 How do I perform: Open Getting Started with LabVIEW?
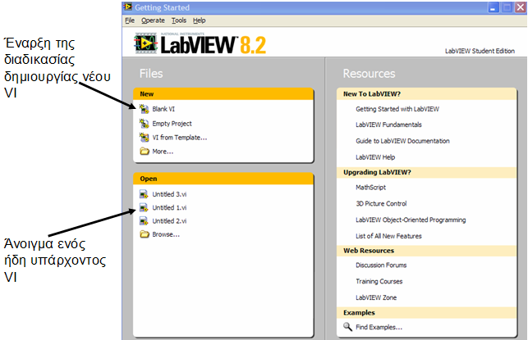tap(397, 109)
